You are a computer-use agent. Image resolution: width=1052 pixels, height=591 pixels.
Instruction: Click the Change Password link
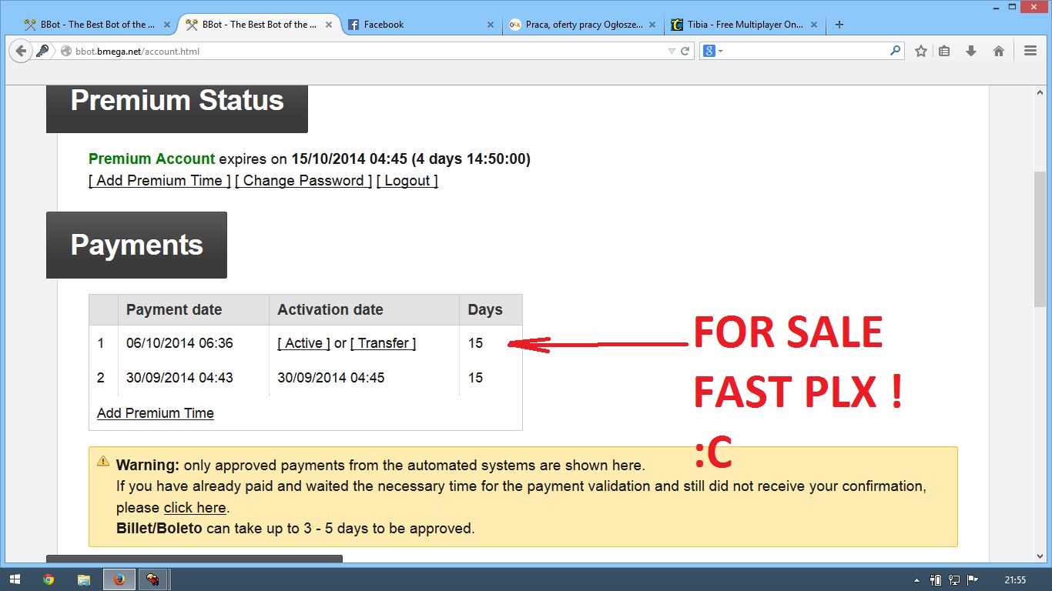click(x=303, y=181)
